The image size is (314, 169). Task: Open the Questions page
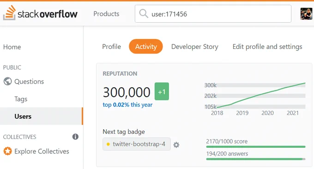pos(29,81)
